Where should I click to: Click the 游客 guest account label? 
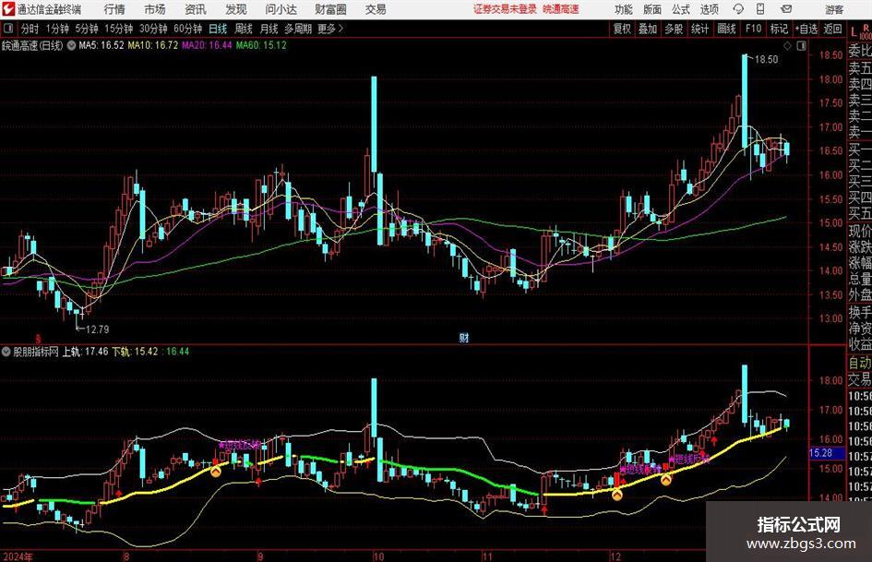point(833,9)
